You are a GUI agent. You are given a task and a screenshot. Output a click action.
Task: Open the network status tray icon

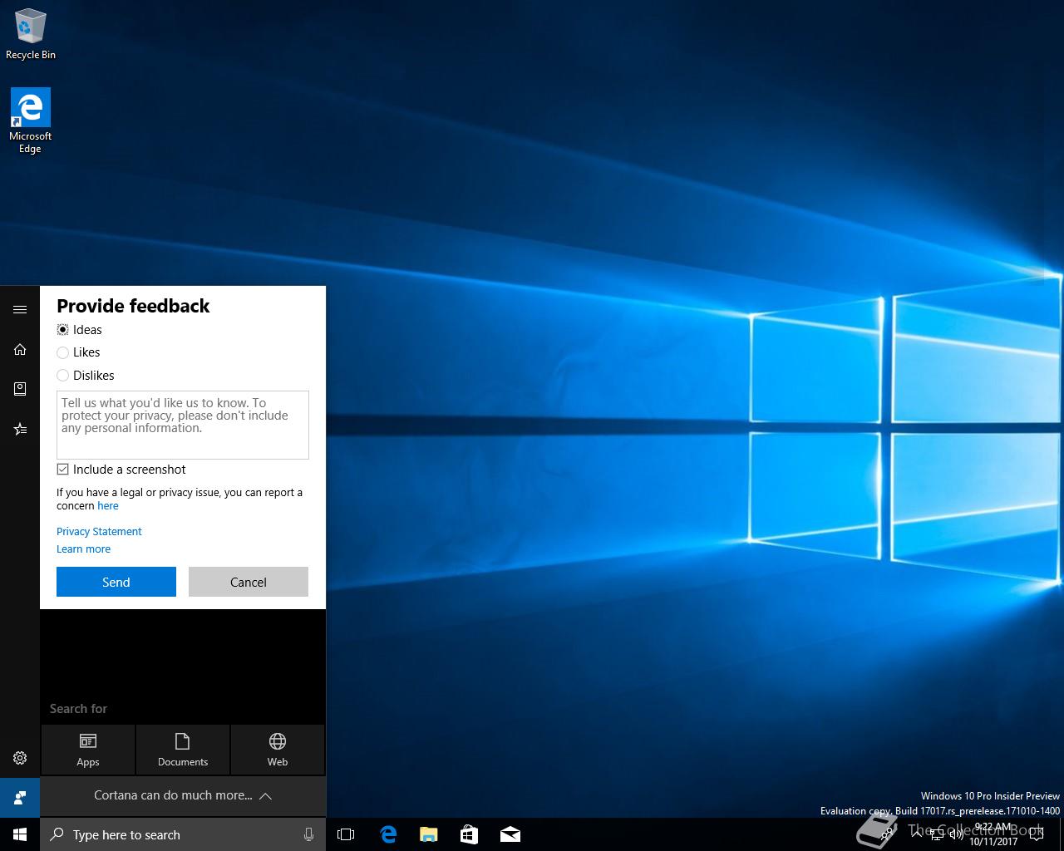click(x=937, y=834)
